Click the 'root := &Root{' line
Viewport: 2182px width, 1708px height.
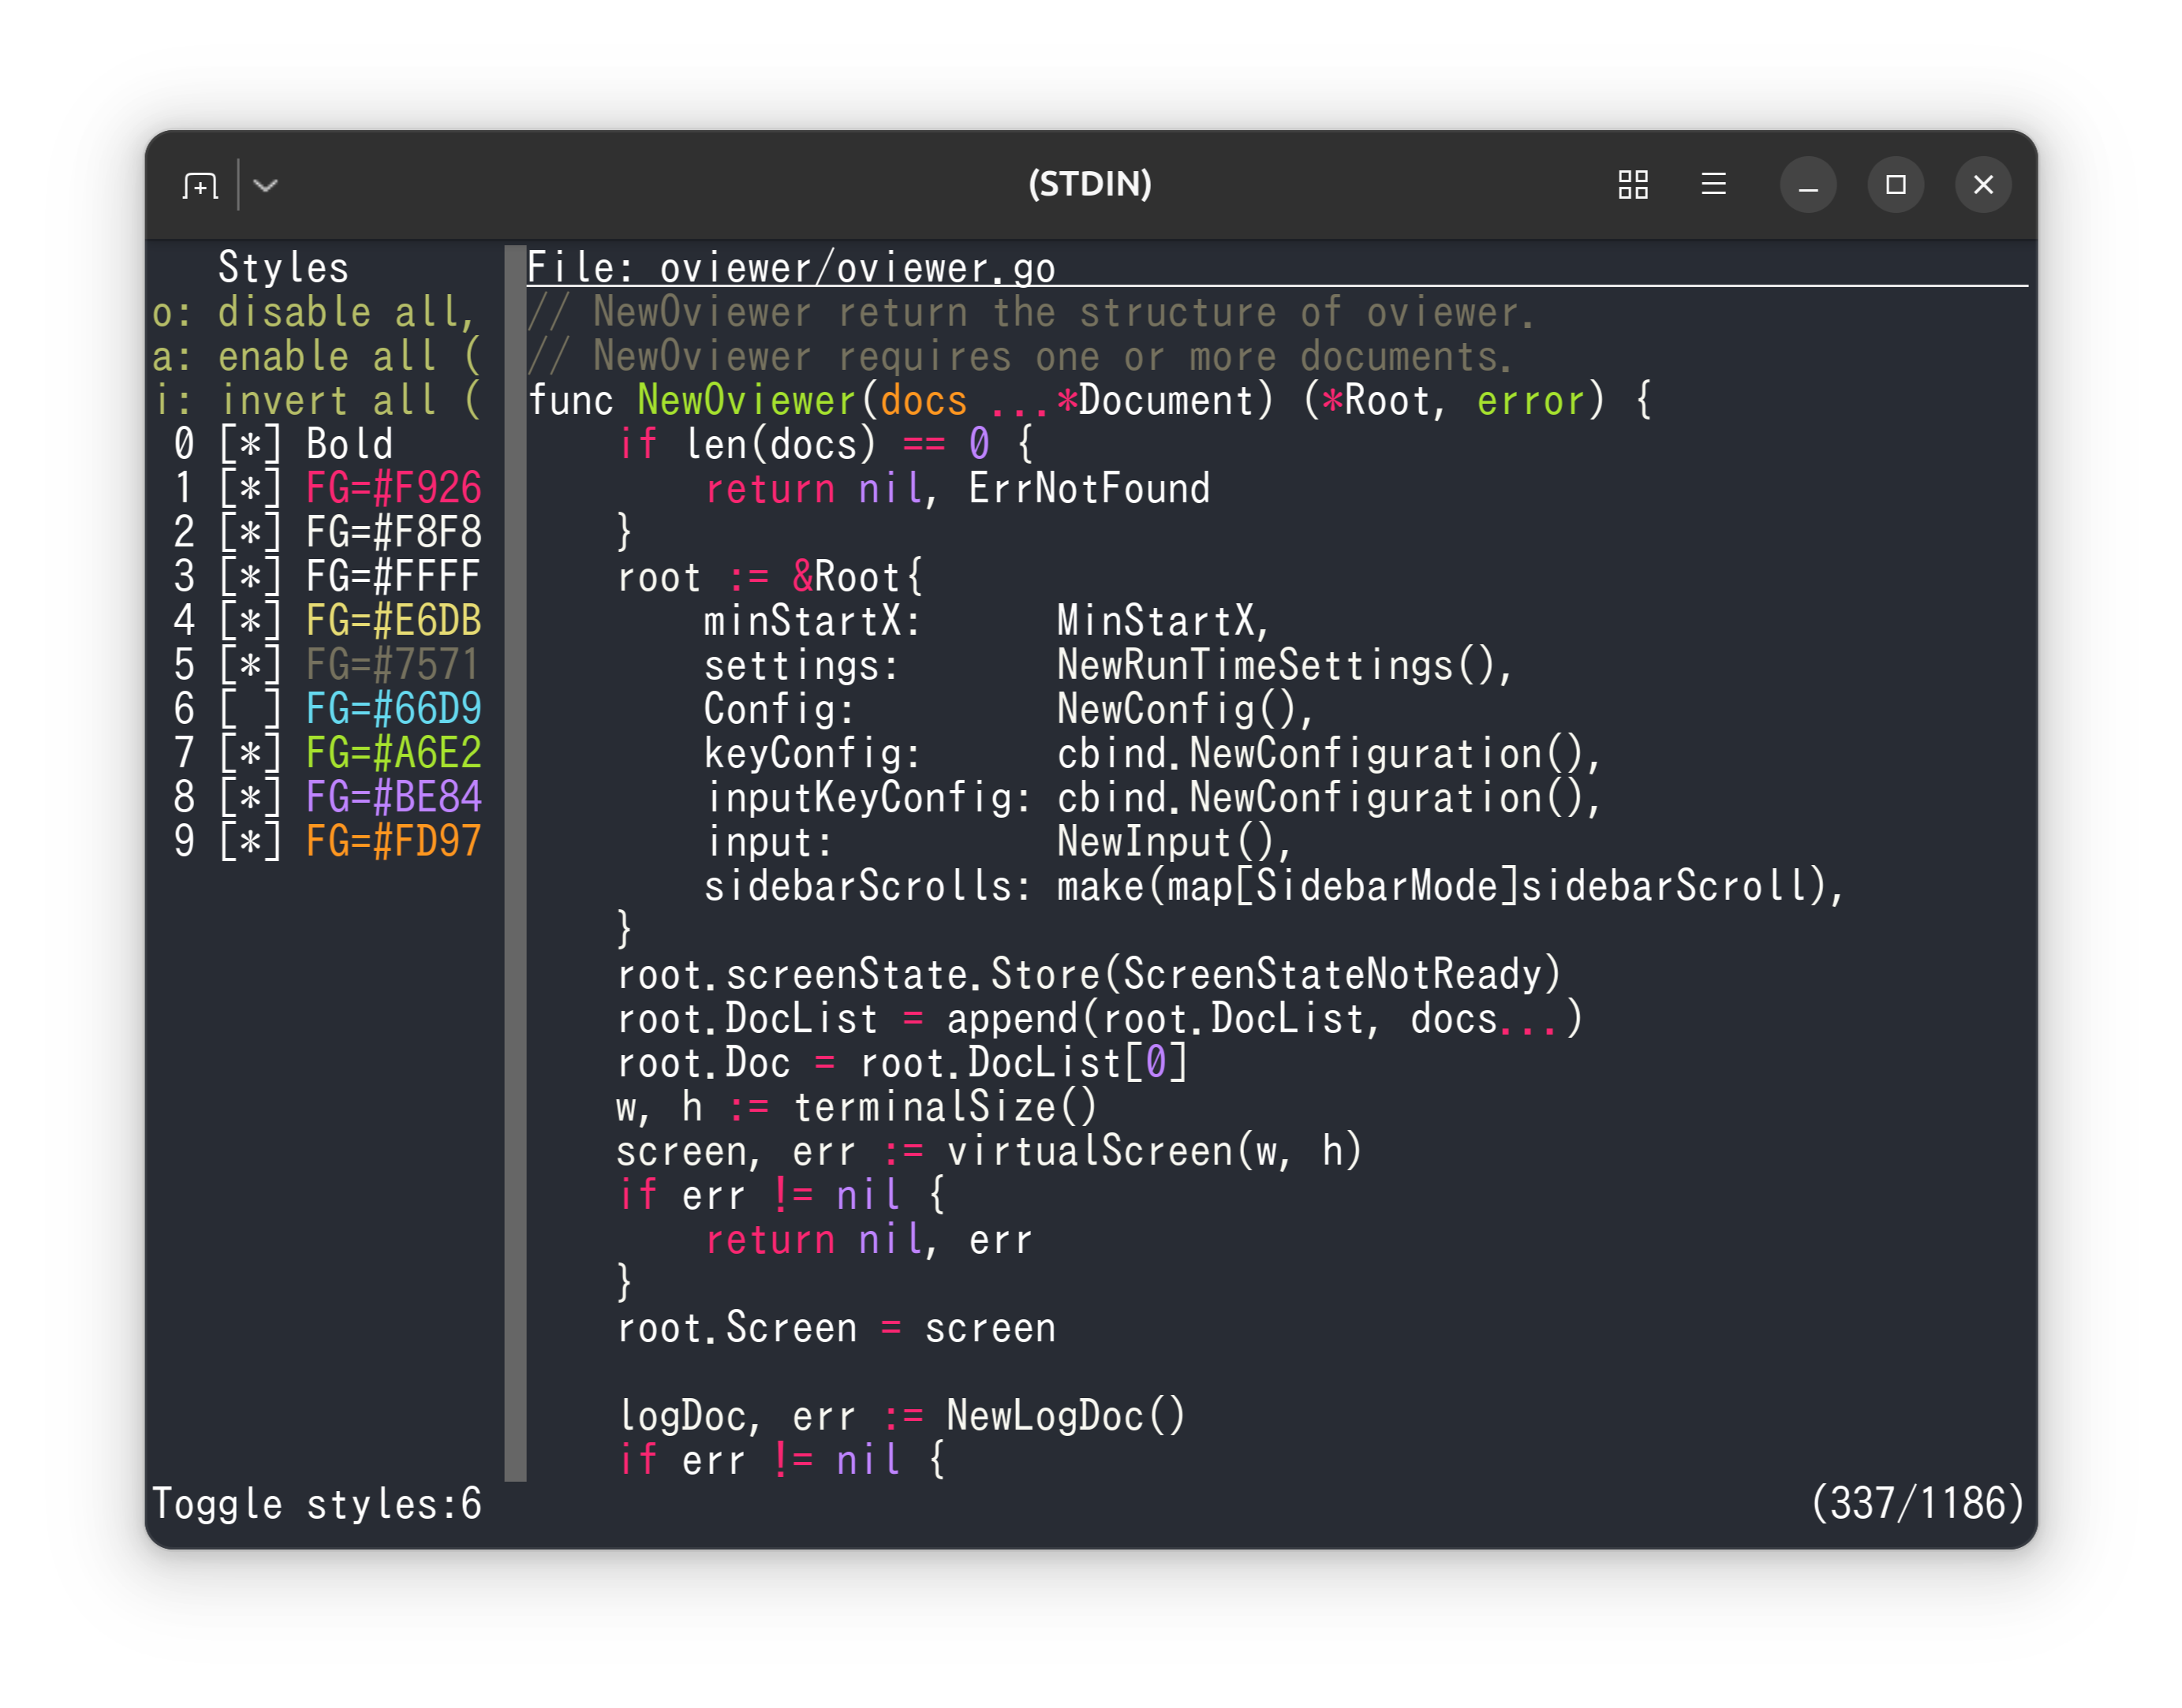coord(771,577)
